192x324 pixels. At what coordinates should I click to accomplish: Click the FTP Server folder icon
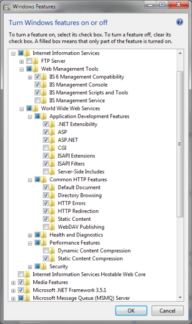36,61
